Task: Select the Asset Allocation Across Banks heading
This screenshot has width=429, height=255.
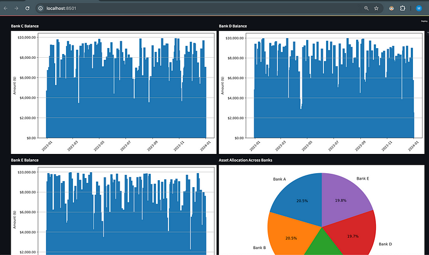Action: pyautogui.click(x=246, y=160)
